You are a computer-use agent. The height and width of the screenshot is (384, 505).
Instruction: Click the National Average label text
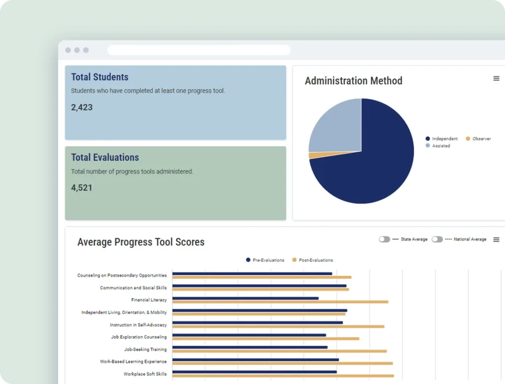coord(470,239)
